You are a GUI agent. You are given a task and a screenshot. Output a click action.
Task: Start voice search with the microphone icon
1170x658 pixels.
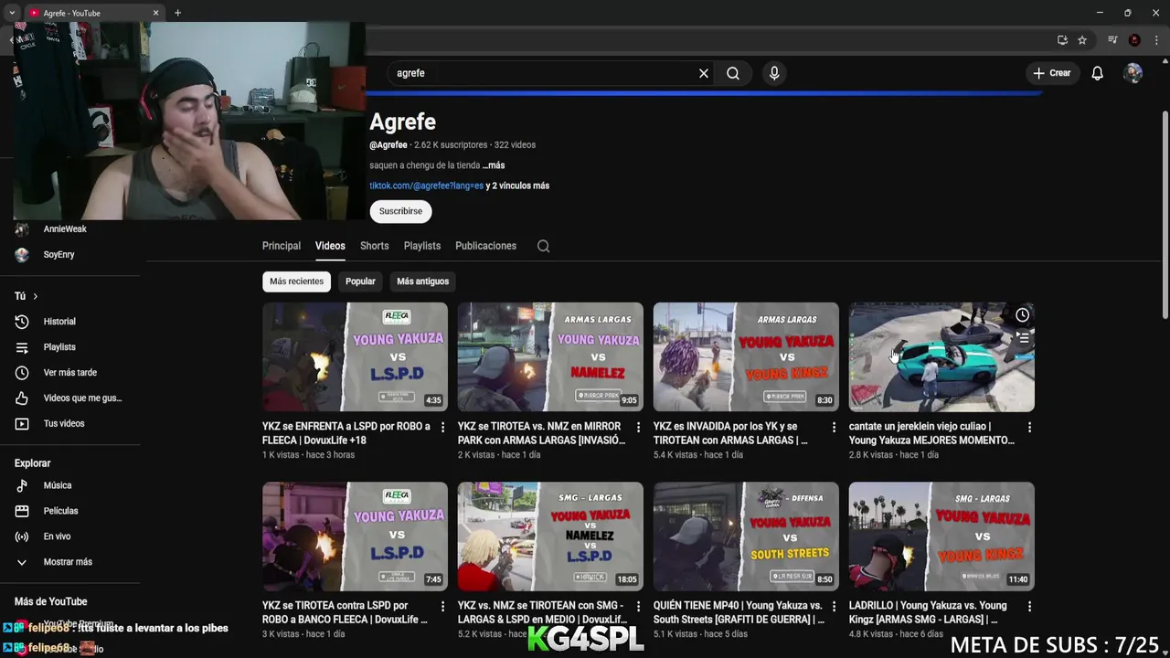tap(774, 73)
